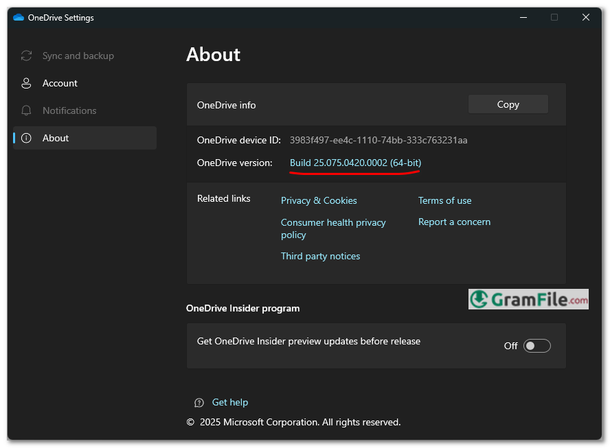Open the Sync and backup section
This screenshot has height=448, width=610.
84,56
